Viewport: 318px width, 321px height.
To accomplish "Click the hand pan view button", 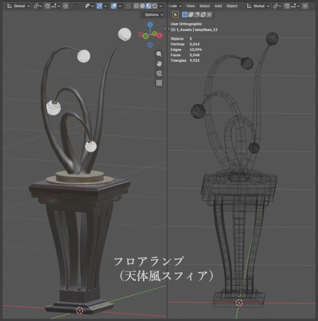I will (159, 64).
